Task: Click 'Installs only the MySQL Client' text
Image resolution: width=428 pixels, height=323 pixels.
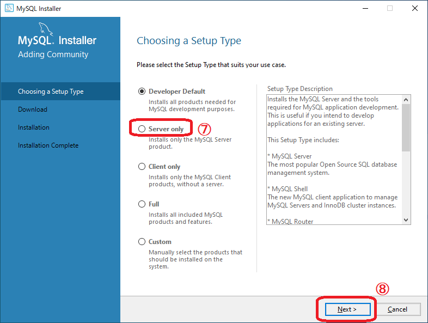Action: 189,177
